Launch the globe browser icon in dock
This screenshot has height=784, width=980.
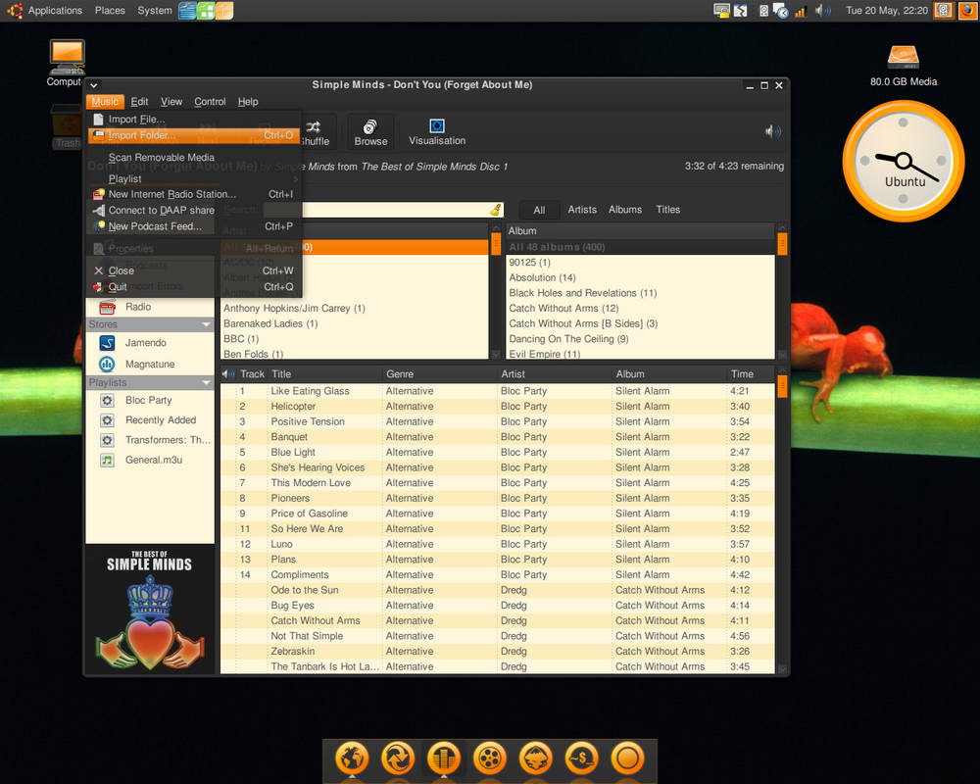coord(351,759)
